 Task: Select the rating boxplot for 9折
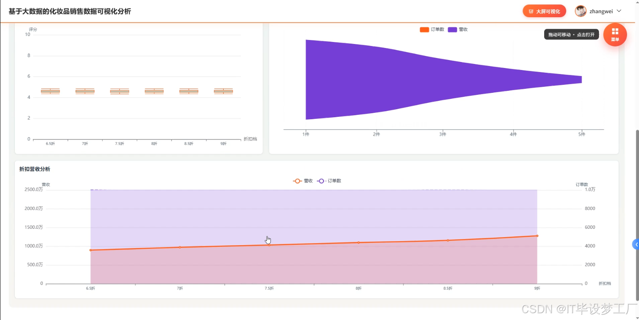[223, 91]
